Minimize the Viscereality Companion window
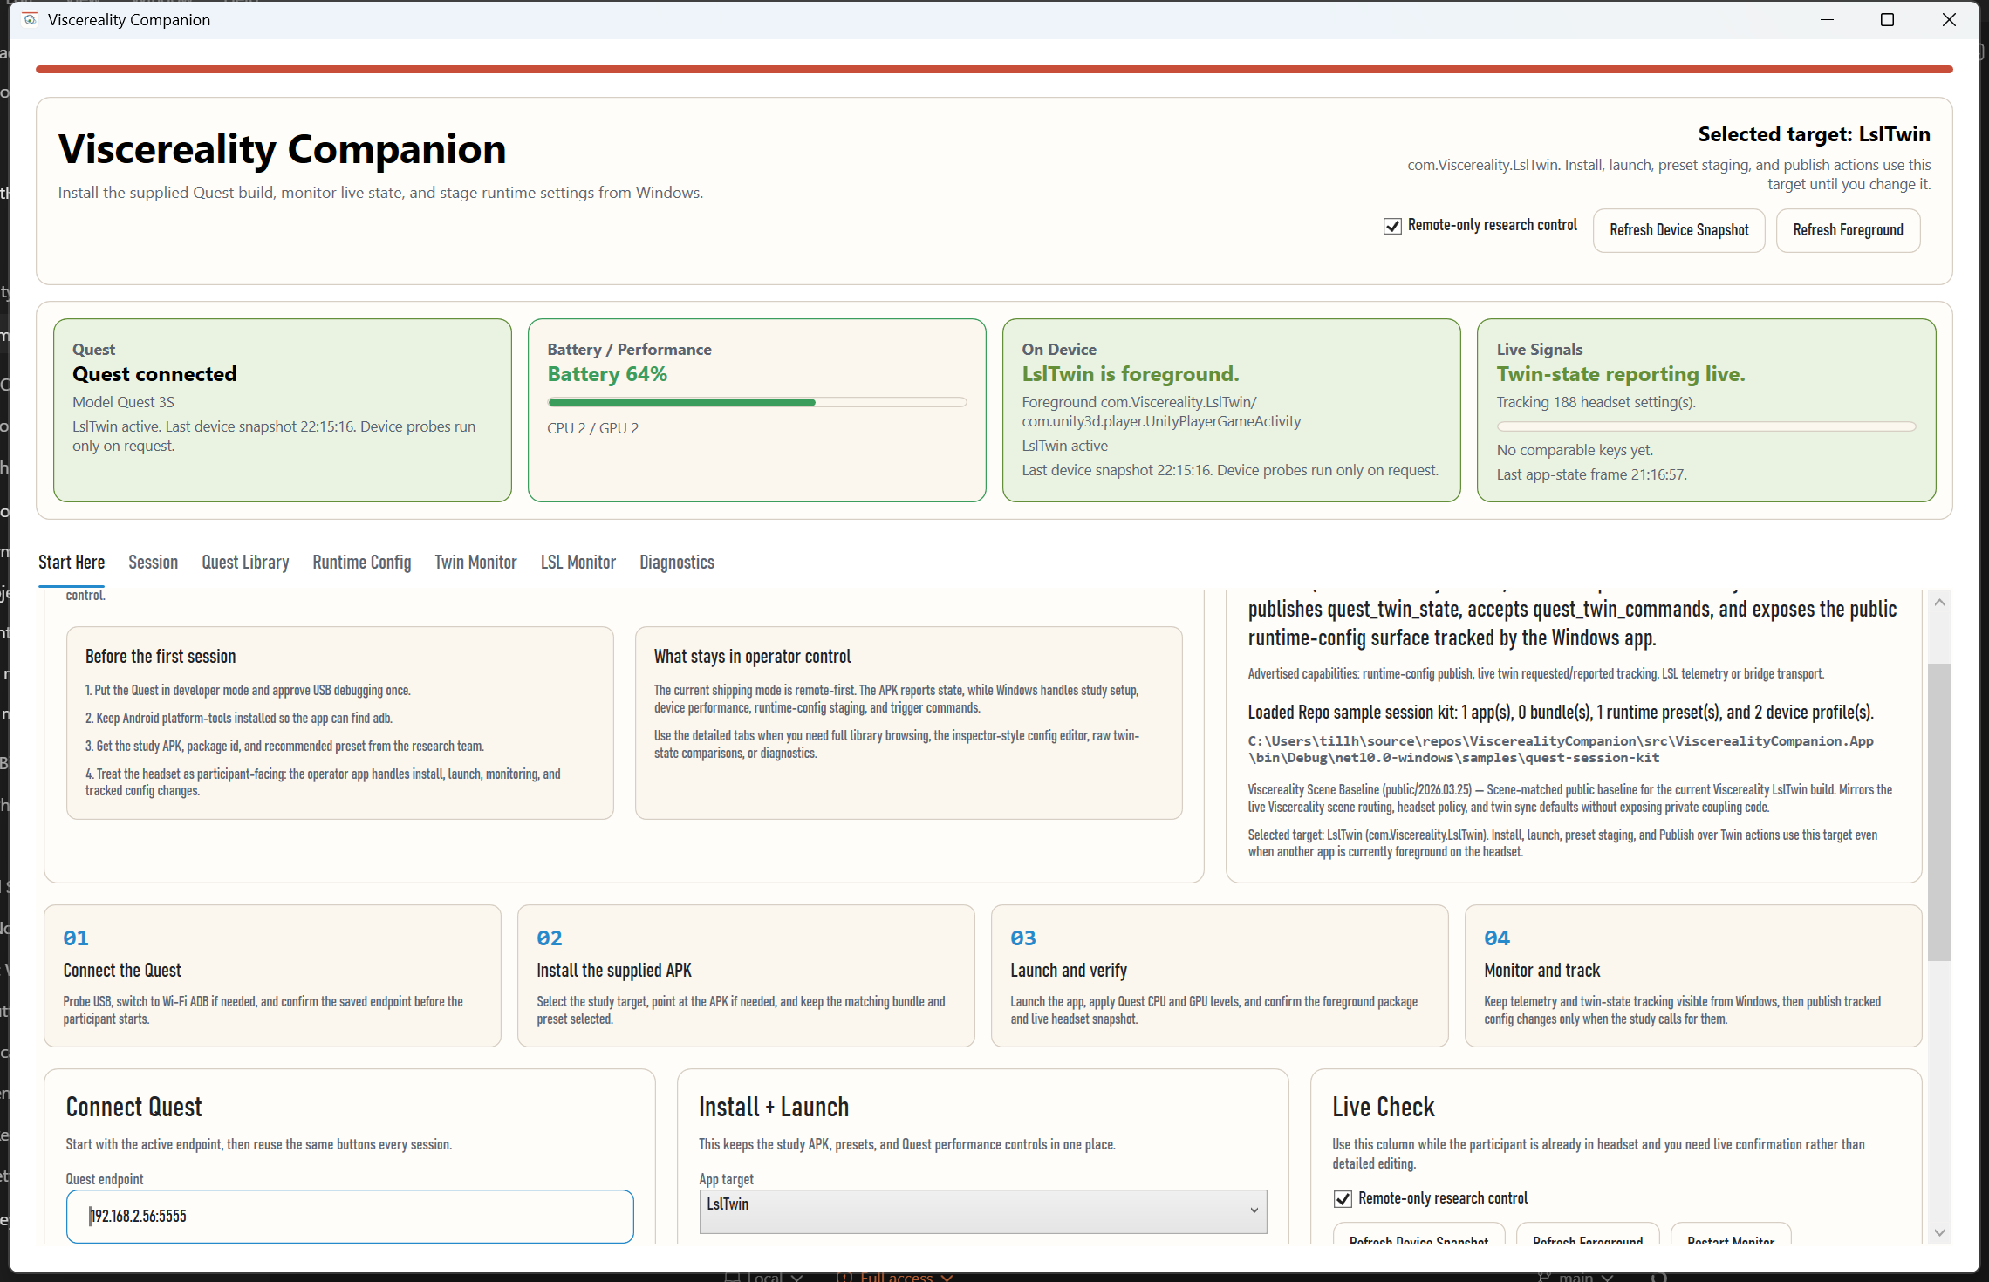The image size is (1989, 1282). [1827, 19]
